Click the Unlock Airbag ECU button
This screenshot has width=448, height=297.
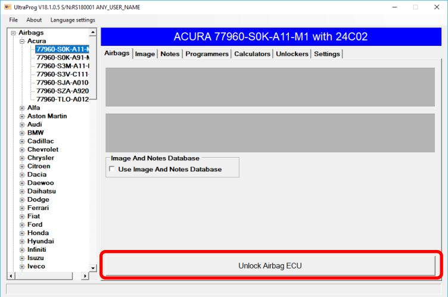coord(270,265)
